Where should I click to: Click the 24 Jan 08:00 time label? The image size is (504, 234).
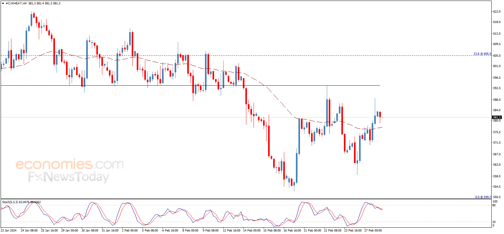29,231
